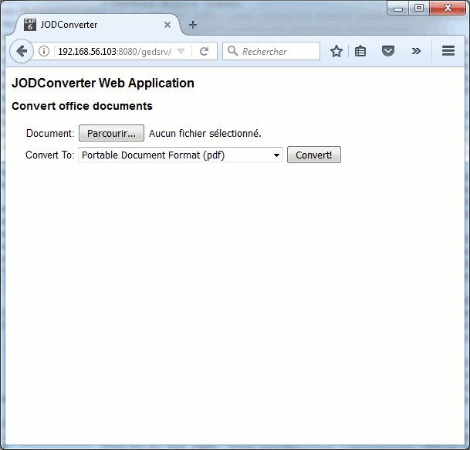This screenshot has width=470, height=450.
Task: Click in the Rechercher search field
Action: tap(278, 52)
